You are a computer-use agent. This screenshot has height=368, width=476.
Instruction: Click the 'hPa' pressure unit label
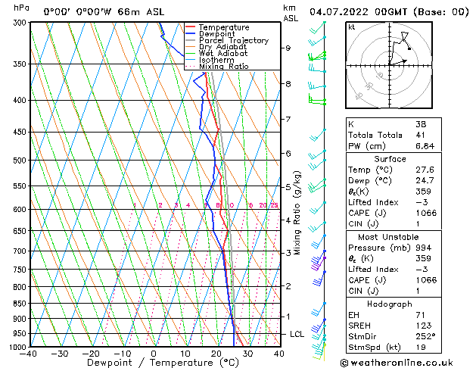click(x=21, y=8)
